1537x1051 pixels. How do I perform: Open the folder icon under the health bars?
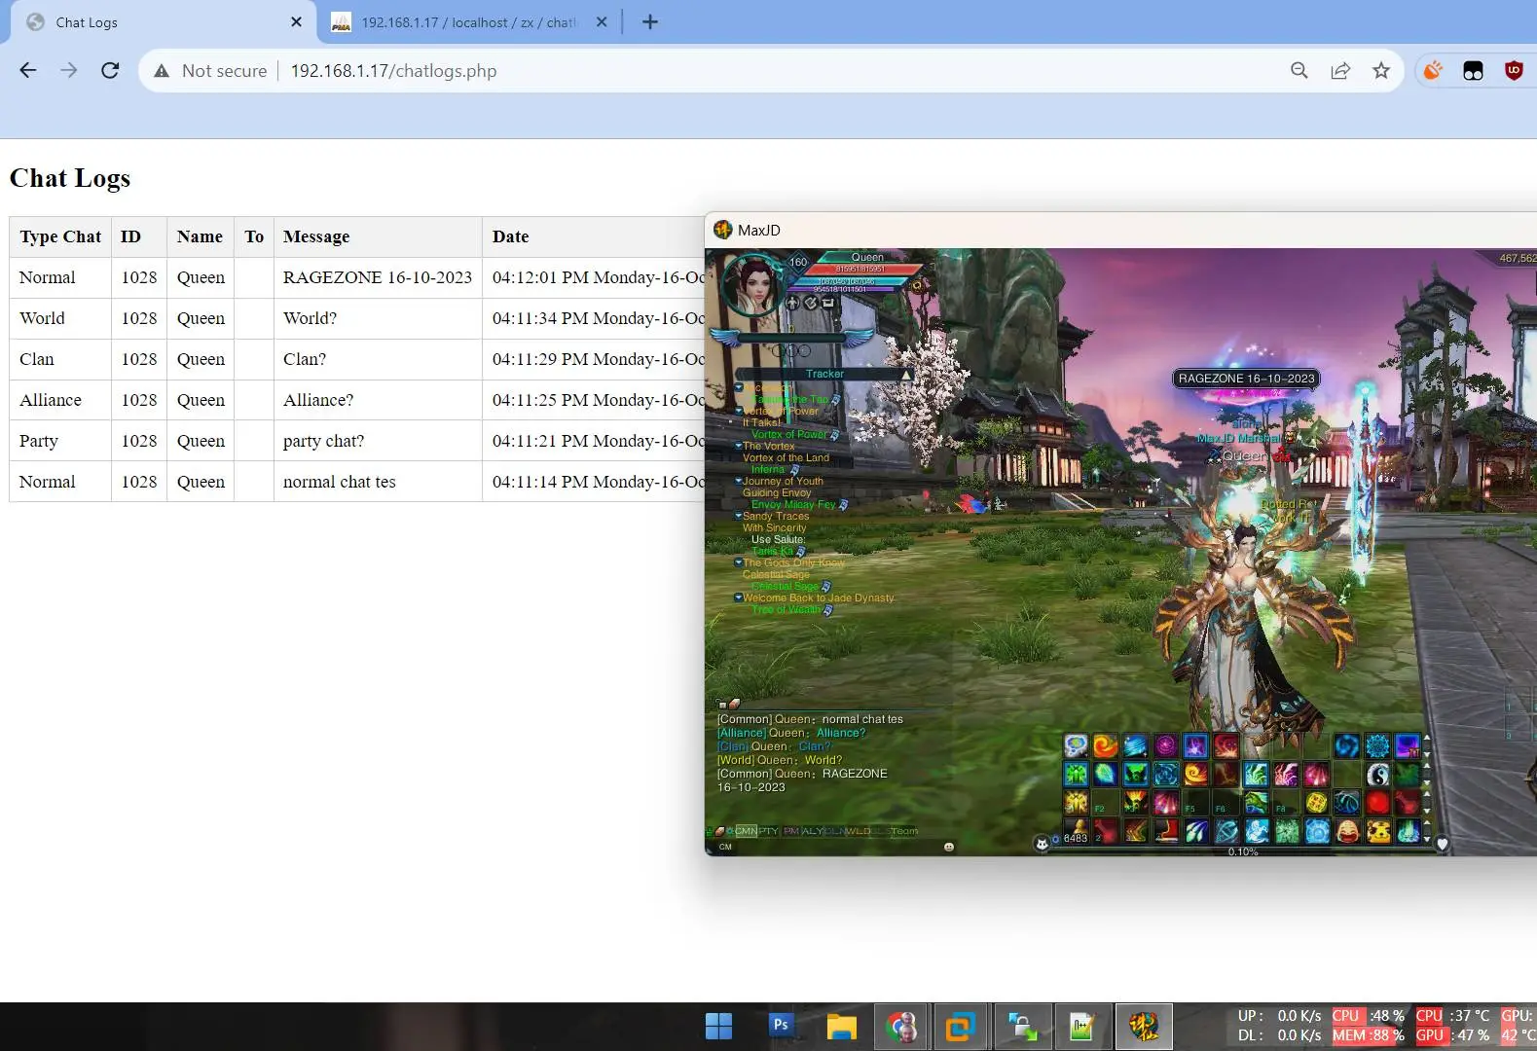tap(827, 303)
